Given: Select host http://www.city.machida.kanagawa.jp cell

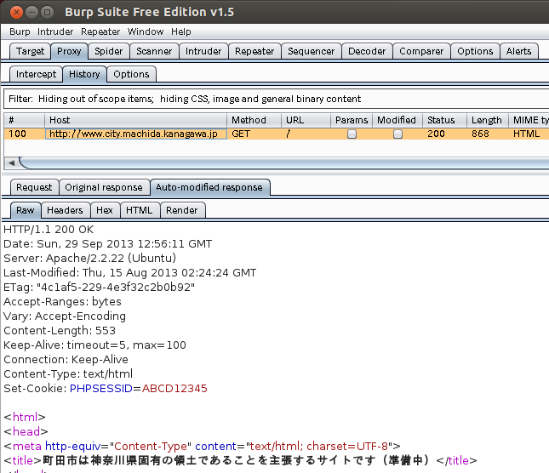Looking at the screenshot, I should [135, 134].
